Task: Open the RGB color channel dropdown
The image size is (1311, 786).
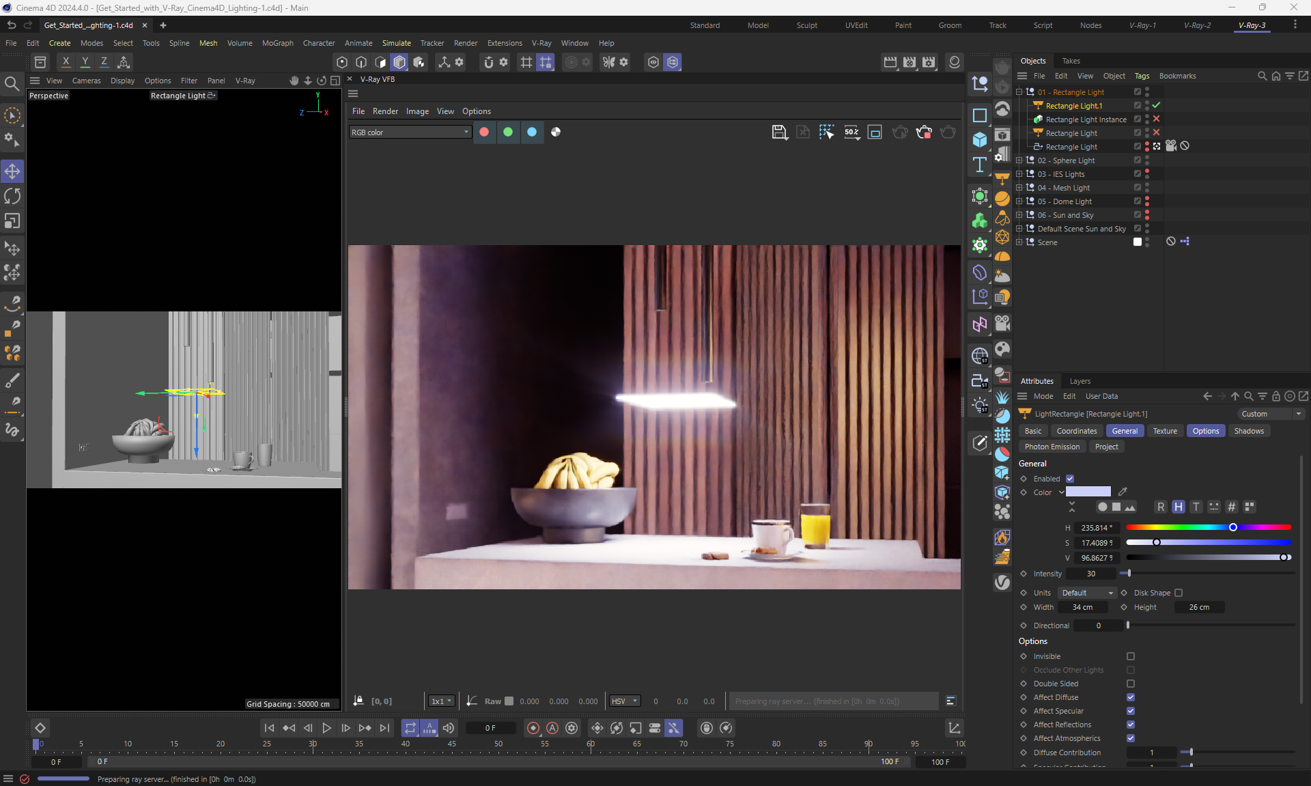Action: (410, 132)
